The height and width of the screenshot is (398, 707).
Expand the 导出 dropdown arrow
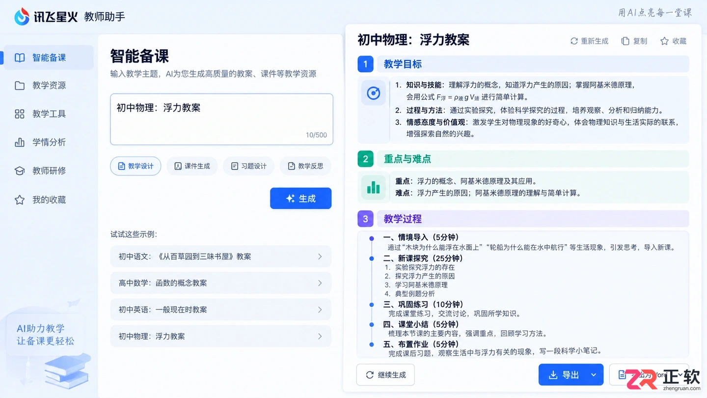594,375
